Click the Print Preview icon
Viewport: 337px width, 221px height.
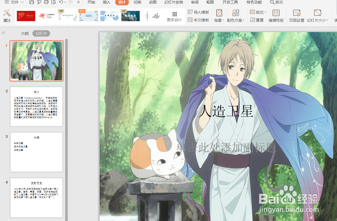click(54, 2)
